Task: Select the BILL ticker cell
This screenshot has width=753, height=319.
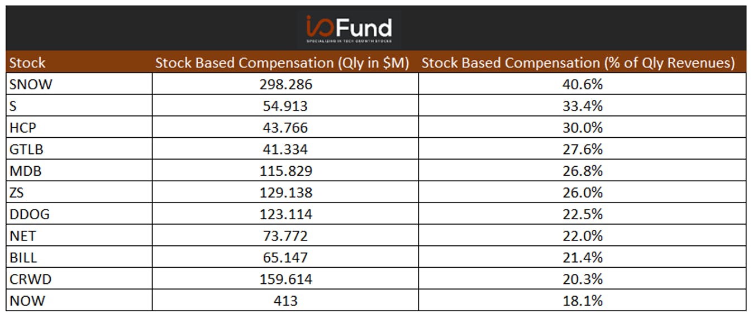Action: 79,258
